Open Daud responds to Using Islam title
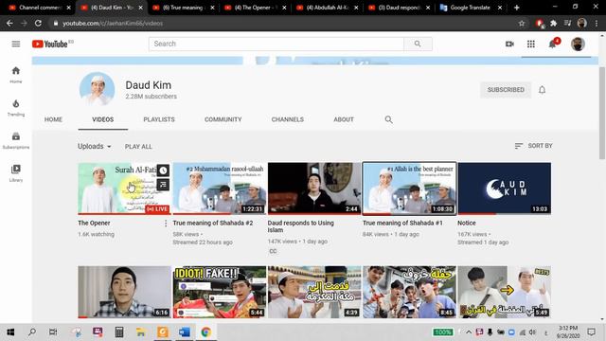 tap(301, 226)
